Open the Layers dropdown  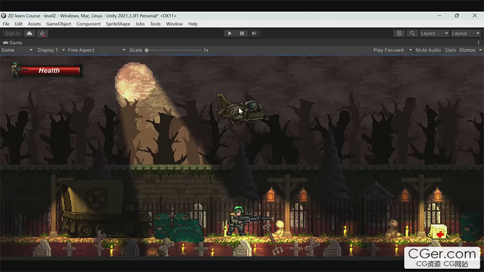[434, 34]
